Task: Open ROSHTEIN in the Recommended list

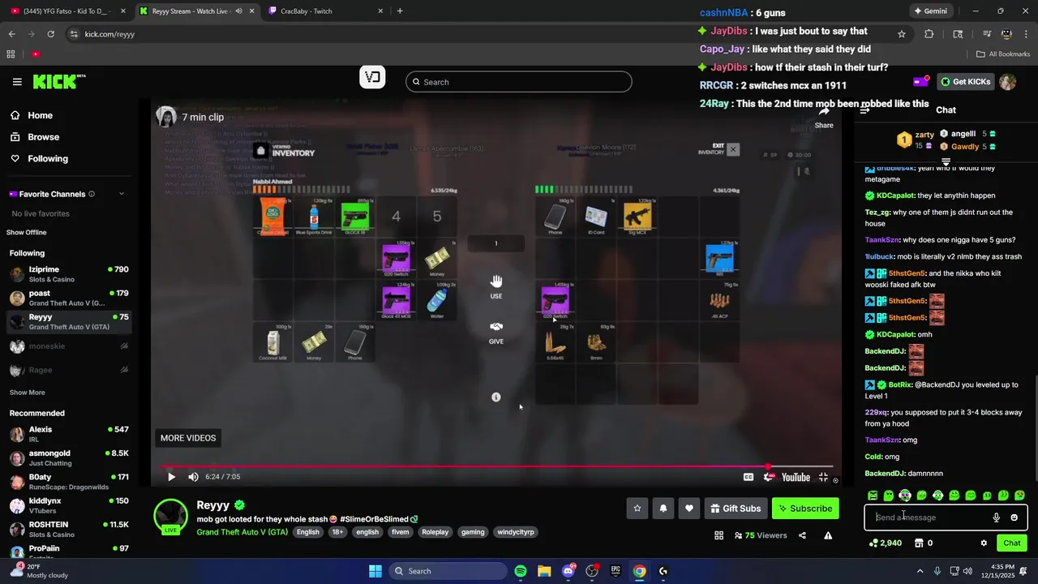Action: [69, 529]
